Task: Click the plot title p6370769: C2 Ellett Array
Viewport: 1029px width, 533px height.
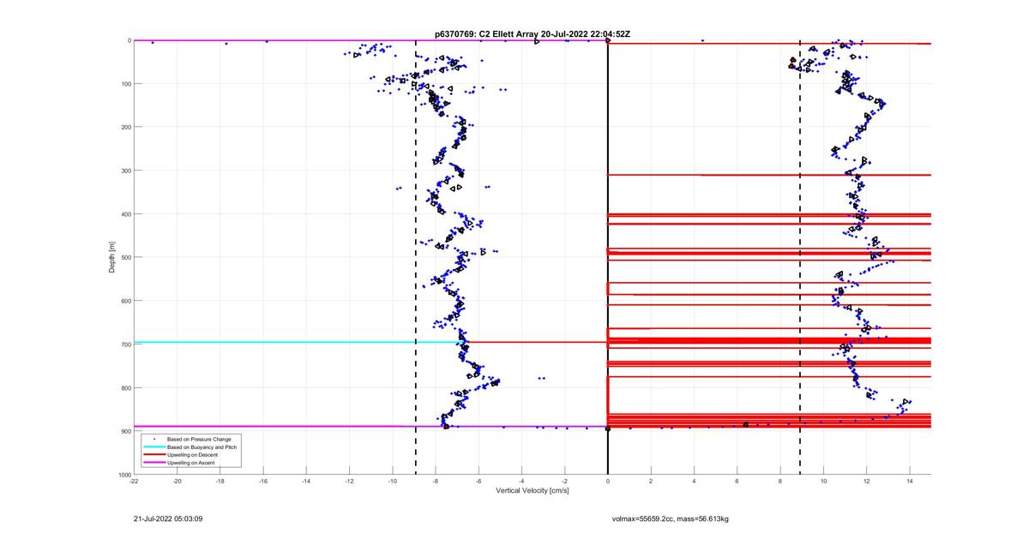Action: (x=487, y=33)
